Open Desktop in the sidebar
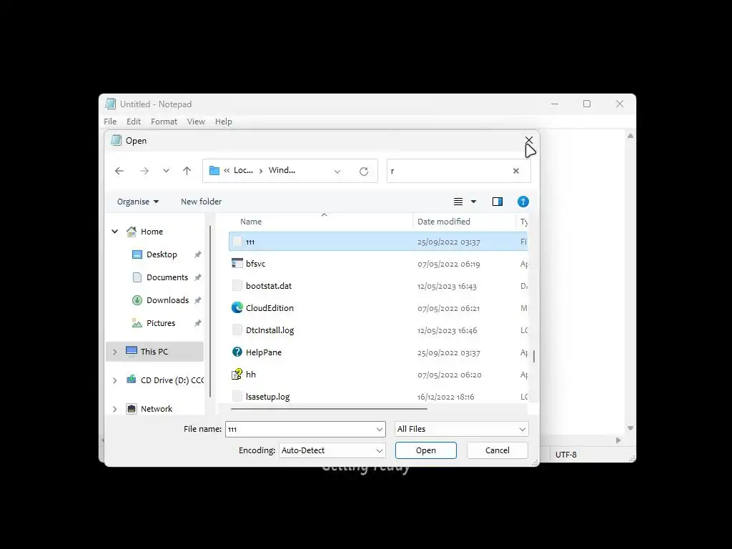The width and height of the screenshot is (732, 549). click(162, 254)
